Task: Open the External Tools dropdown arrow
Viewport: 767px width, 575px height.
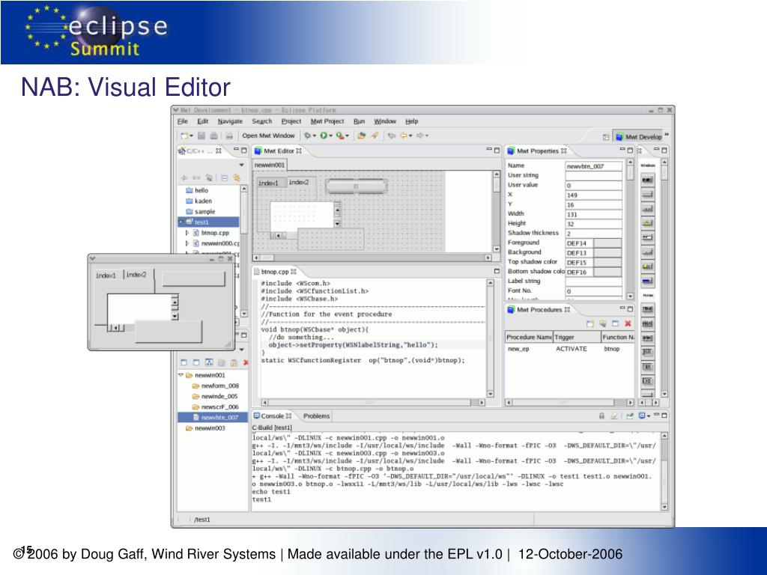Action: 348,136
